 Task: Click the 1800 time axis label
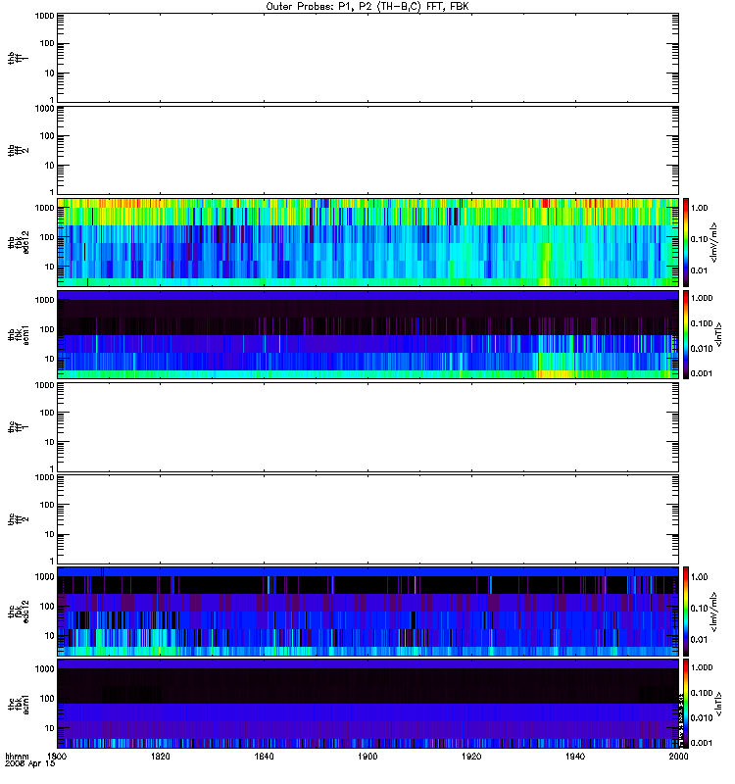coord(57,756)
